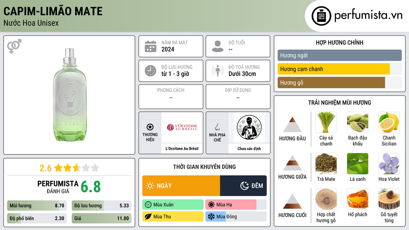Click the green perfume bottle image
The image size is (409, 230).
click(69, 95)
